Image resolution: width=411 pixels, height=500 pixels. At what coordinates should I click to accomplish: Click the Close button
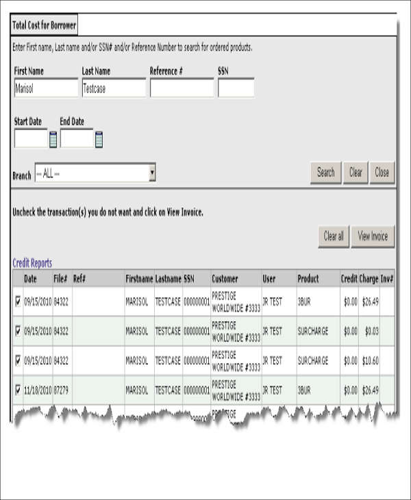(382, 173)
